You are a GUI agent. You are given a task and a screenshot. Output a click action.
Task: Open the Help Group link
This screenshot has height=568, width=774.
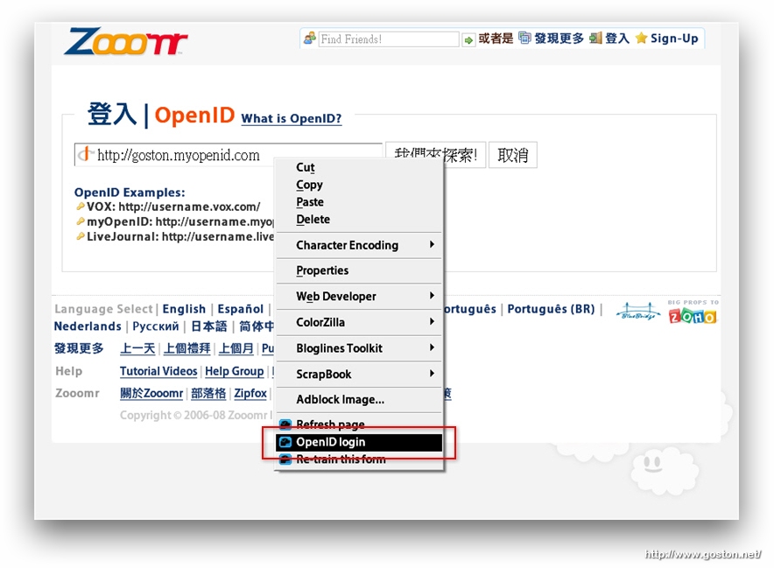pyautogui.click(x=235, y=371)
